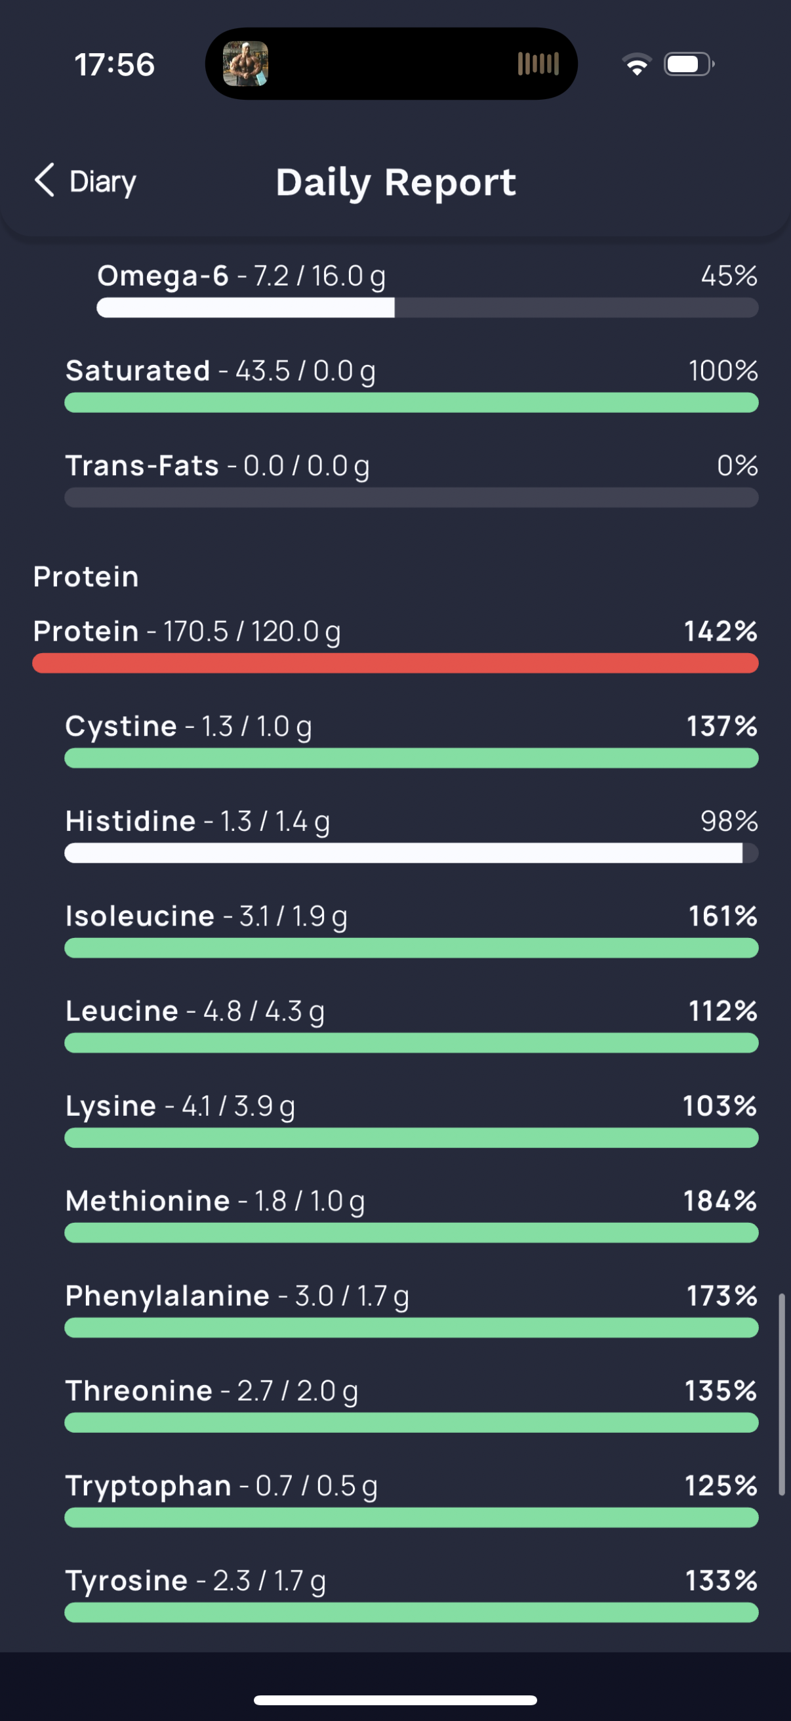
Task: Open the Saturated fat row
Action: 411,384
